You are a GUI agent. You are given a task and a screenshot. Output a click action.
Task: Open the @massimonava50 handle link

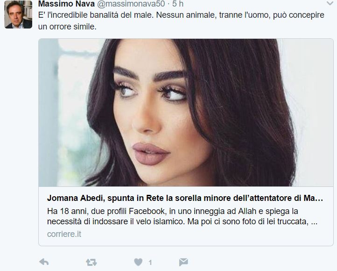[131, 4]
